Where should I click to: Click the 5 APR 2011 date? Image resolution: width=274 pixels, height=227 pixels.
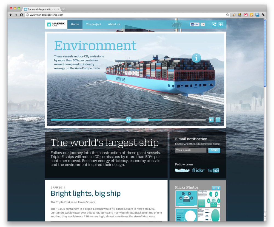(58, 187)
